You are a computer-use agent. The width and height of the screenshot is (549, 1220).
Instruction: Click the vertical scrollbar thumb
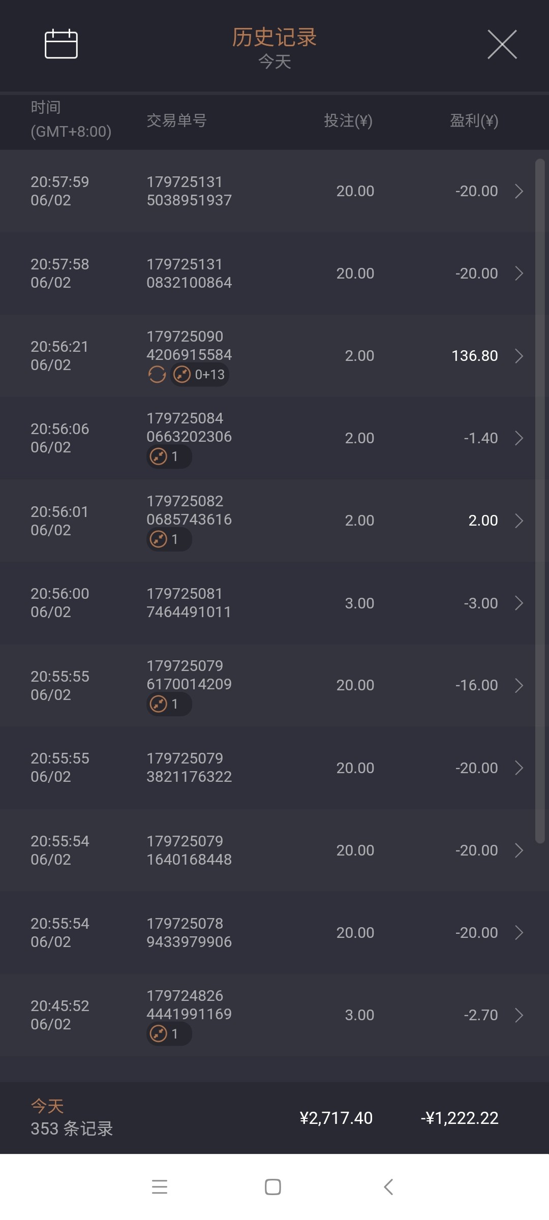coord(540,501)
